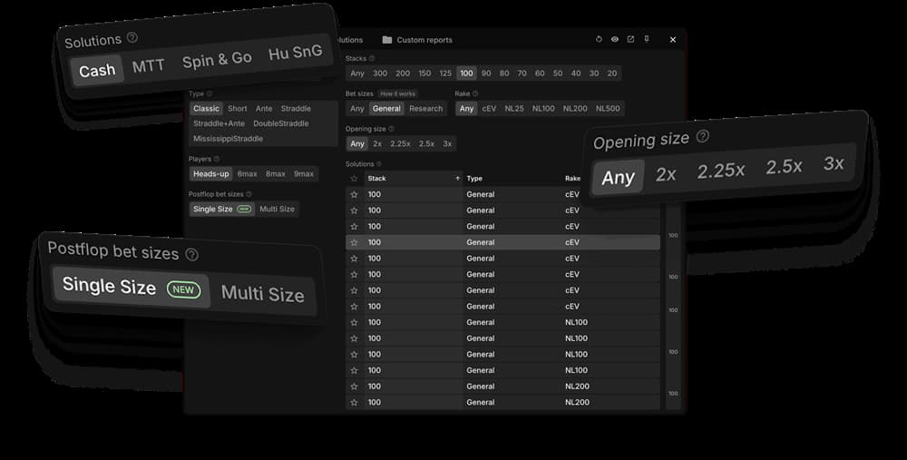Choose 2x on enlarged Opening size card
907x460 pixels.
666,173
